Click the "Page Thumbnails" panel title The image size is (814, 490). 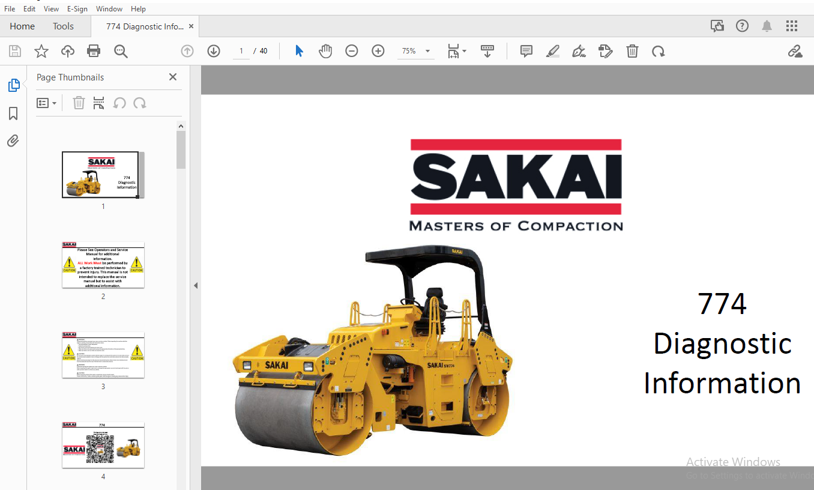70,77
